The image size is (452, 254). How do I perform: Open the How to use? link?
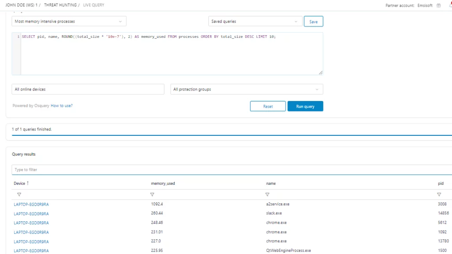(62, 106)
